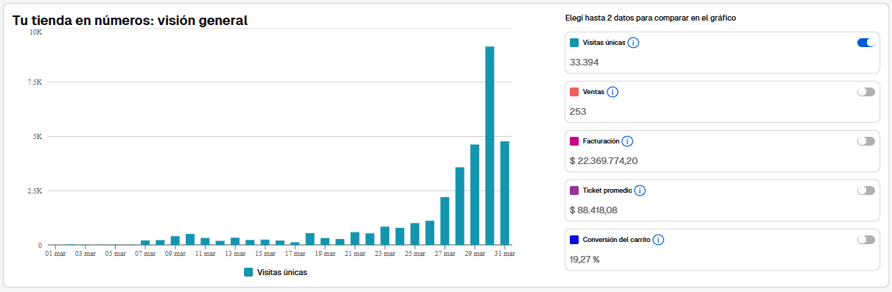This screenshot has width=892, height=292.
Task: Click the magenta Facturación color swatch
Action: pos(575,141)
